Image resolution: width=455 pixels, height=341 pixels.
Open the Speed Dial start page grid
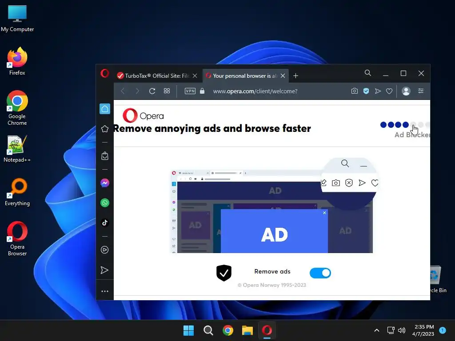coord(167,91)
